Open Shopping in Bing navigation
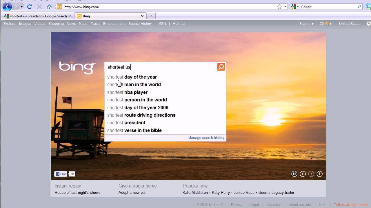The image size is (371, 208). pos(56,24)
